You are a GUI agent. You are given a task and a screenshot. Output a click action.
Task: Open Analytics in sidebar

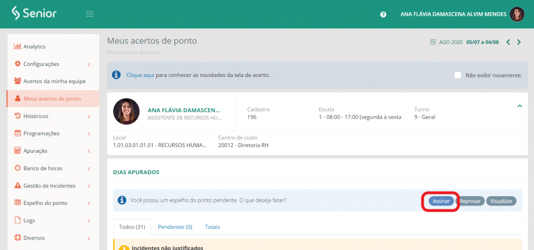34,46
